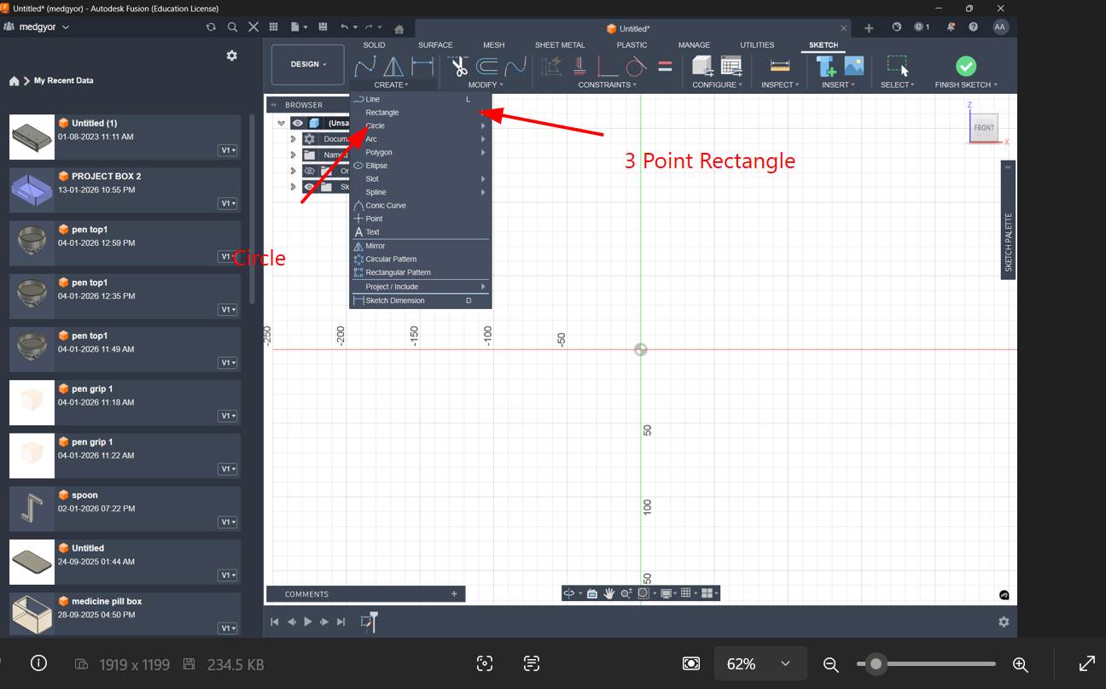Open the My Recent Data link

click(64, 80)
